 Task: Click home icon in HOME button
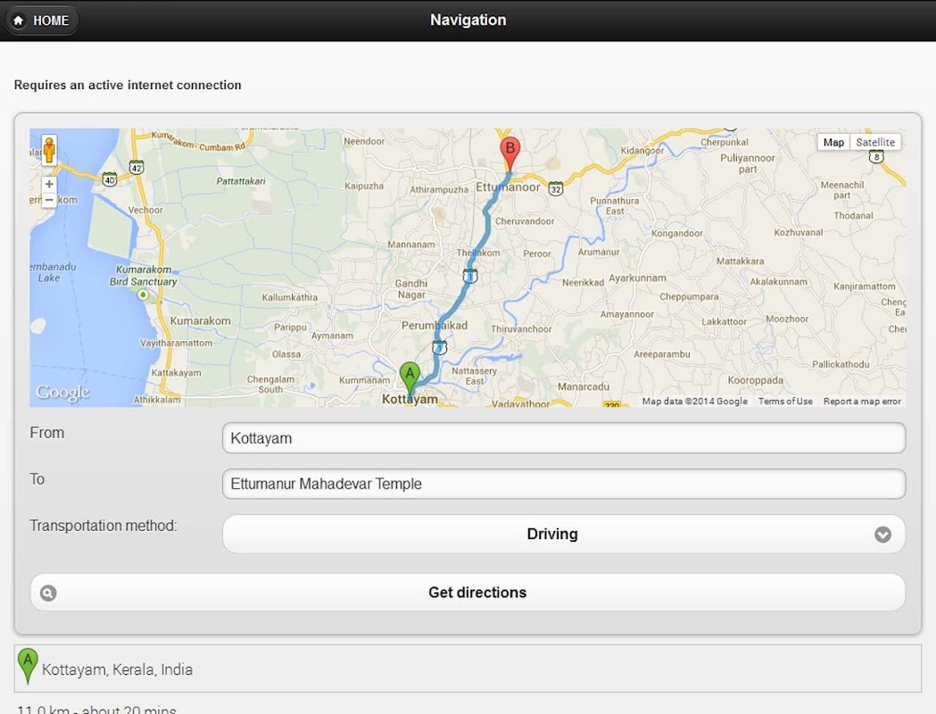click(19, 21)
